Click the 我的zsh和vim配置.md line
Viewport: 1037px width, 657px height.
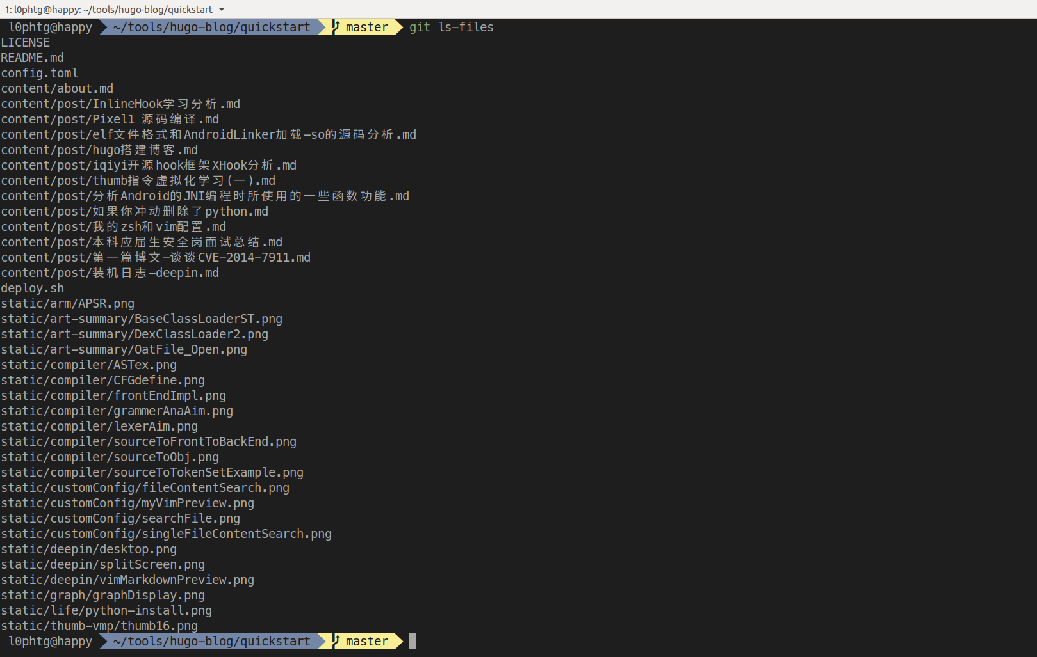point(113,226)
